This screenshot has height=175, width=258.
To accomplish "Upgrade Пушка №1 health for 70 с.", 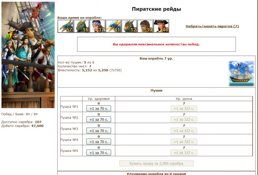I will tap(99, 108).
